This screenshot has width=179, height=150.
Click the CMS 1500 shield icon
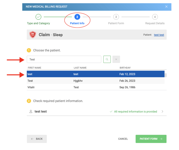point(33,35)
